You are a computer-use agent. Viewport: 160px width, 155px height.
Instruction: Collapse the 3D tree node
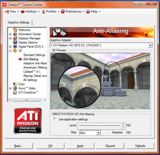[x=10, y=51]
